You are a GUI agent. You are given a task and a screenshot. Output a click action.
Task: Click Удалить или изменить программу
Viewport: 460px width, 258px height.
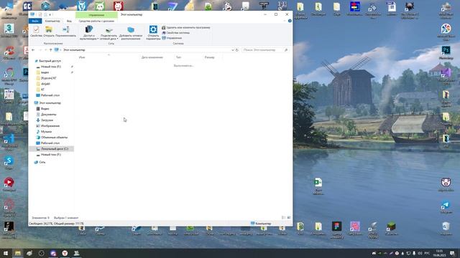pos(186,27)
